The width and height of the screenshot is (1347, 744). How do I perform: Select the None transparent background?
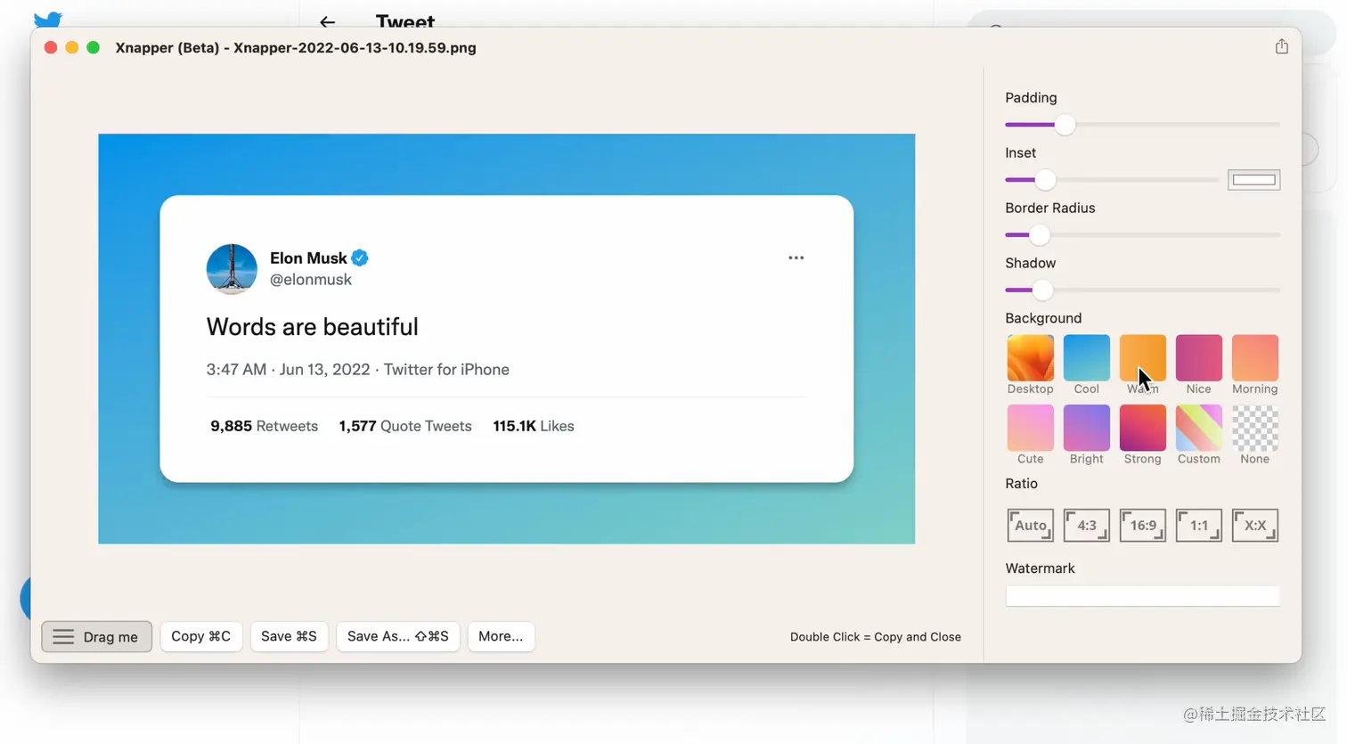tap(1254, 428)
